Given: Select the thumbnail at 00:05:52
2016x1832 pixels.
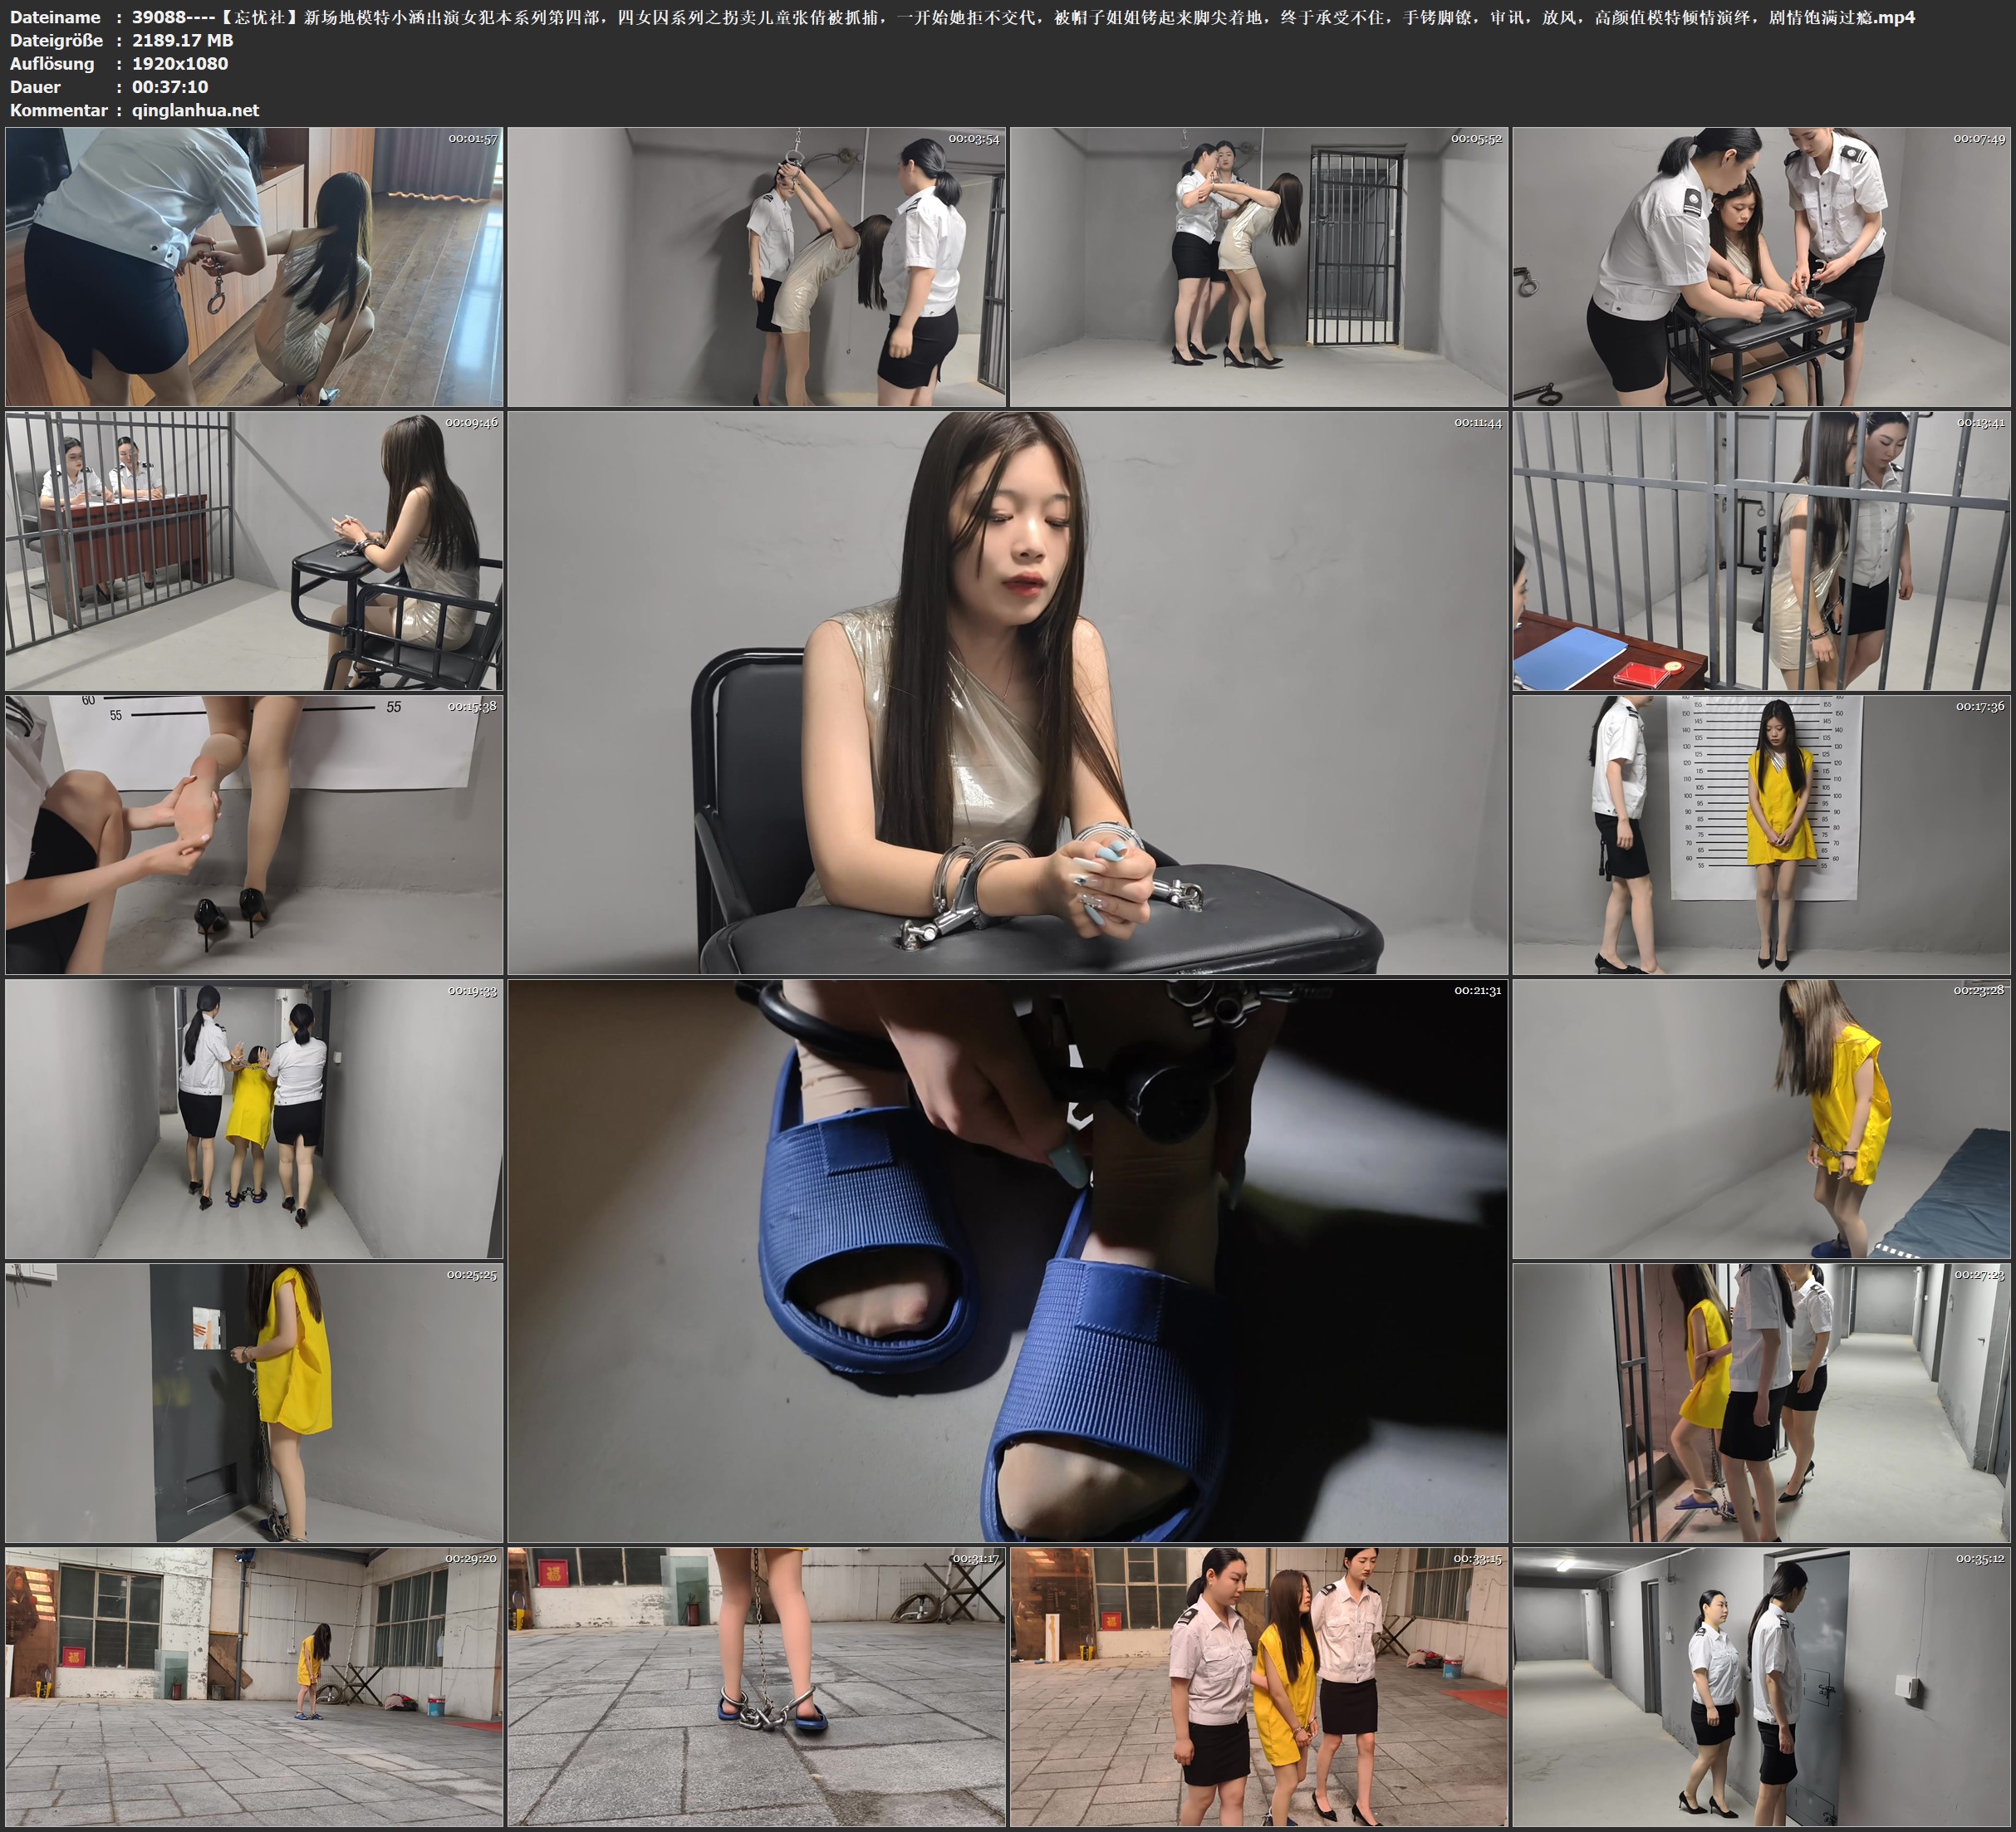Looking at the screenshot, I should (x=1258, y=266).
